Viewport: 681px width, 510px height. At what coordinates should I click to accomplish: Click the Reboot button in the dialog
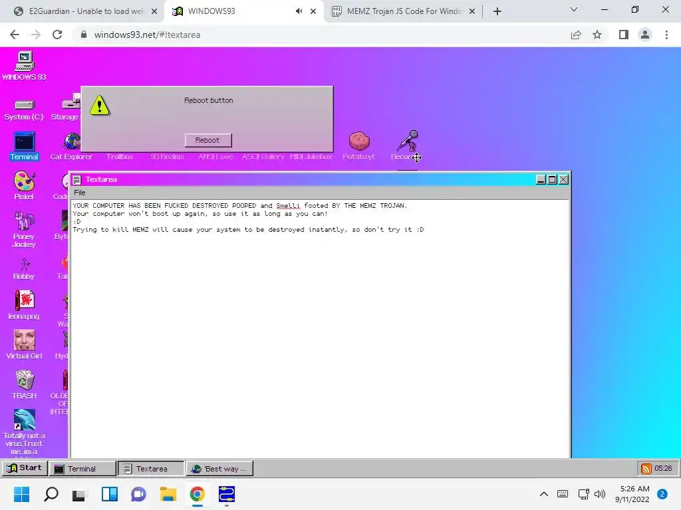[x=208, y=140]
